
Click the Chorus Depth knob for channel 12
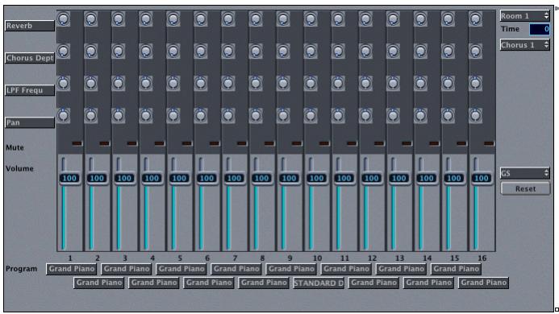pos(365,52)
